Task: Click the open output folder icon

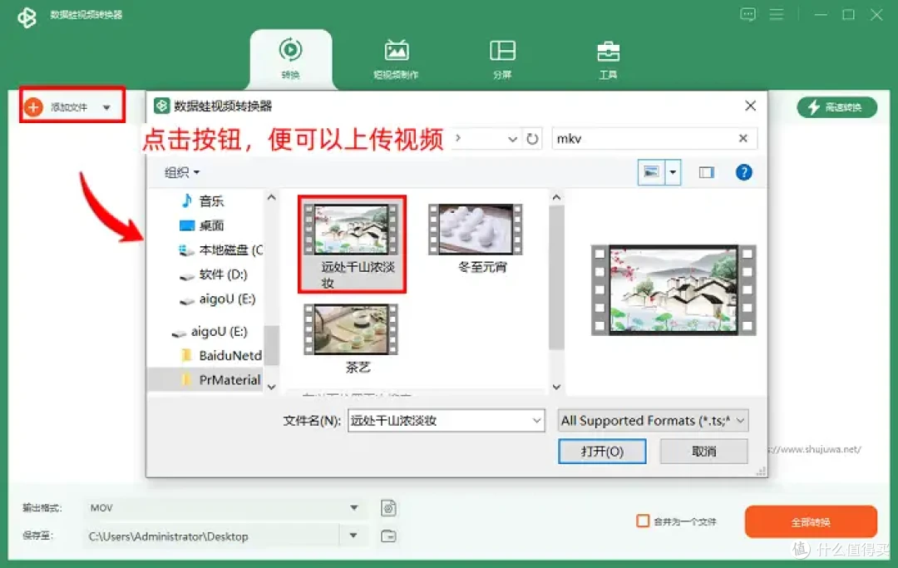Action: [388, 536]
